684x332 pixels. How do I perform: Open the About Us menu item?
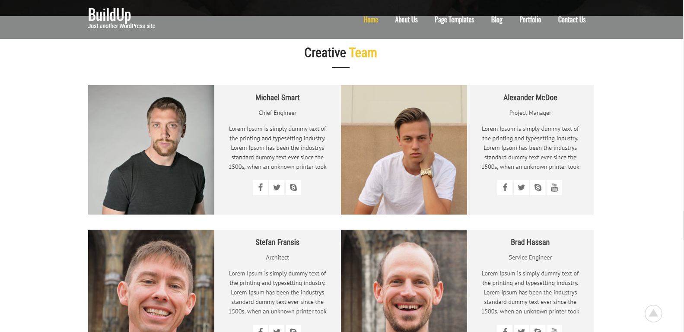[x=406, y=20]
